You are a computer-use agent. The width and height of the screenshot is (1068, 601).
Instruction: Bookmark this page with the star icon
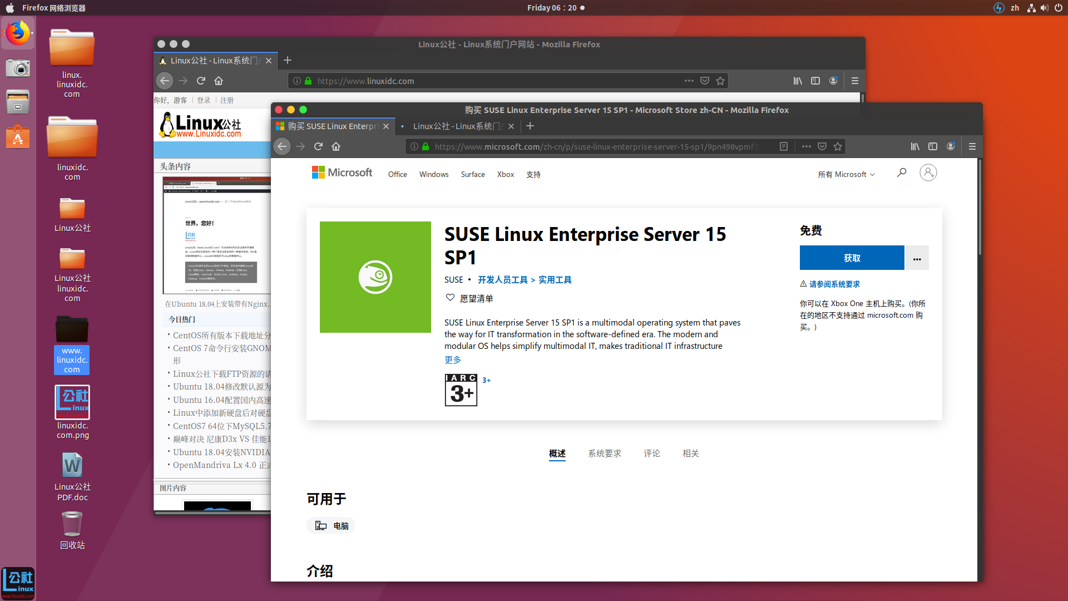tap(838, 146)
